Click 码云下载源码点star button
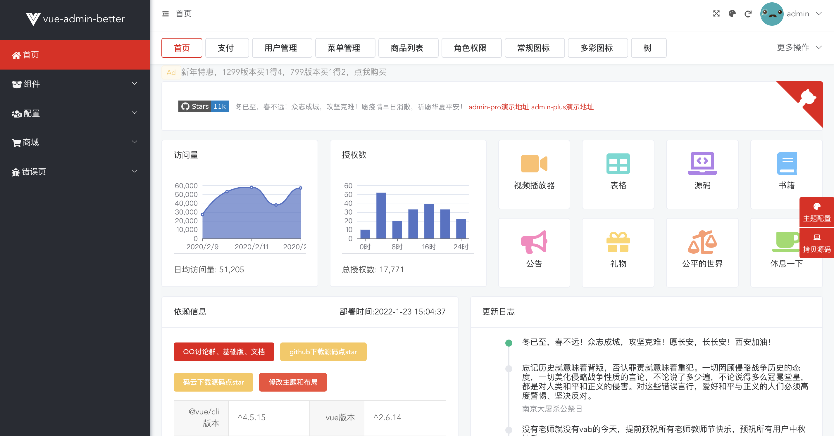 coord(213,382)
